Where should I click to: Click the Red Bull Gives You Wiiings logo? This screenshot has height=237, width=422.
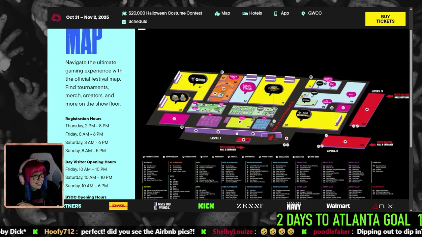[x=162, y=206]
